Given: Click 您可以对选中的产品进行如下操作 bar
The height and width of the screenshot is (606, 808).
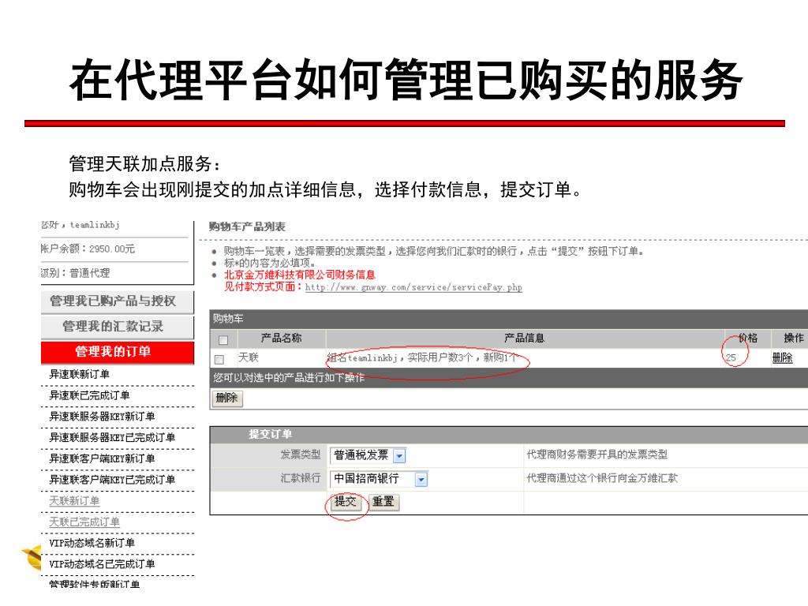Looking at the screenshot, I should click(x=509, y=378).
